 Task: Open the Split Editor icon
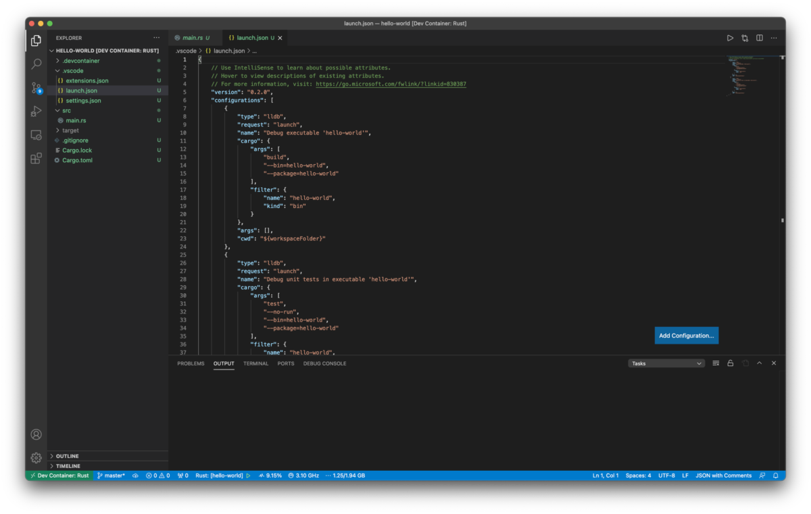click(758, 38)
